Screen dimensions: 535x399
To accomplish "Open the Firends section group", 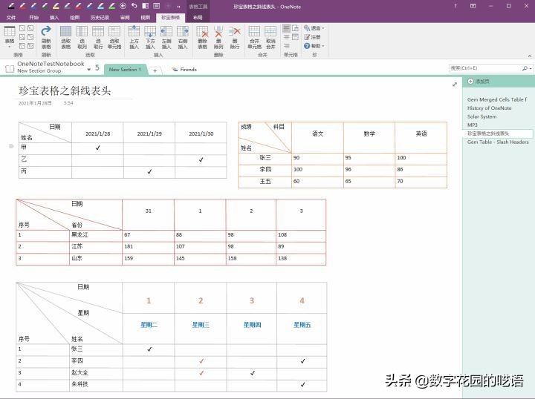I will (184, 69).
